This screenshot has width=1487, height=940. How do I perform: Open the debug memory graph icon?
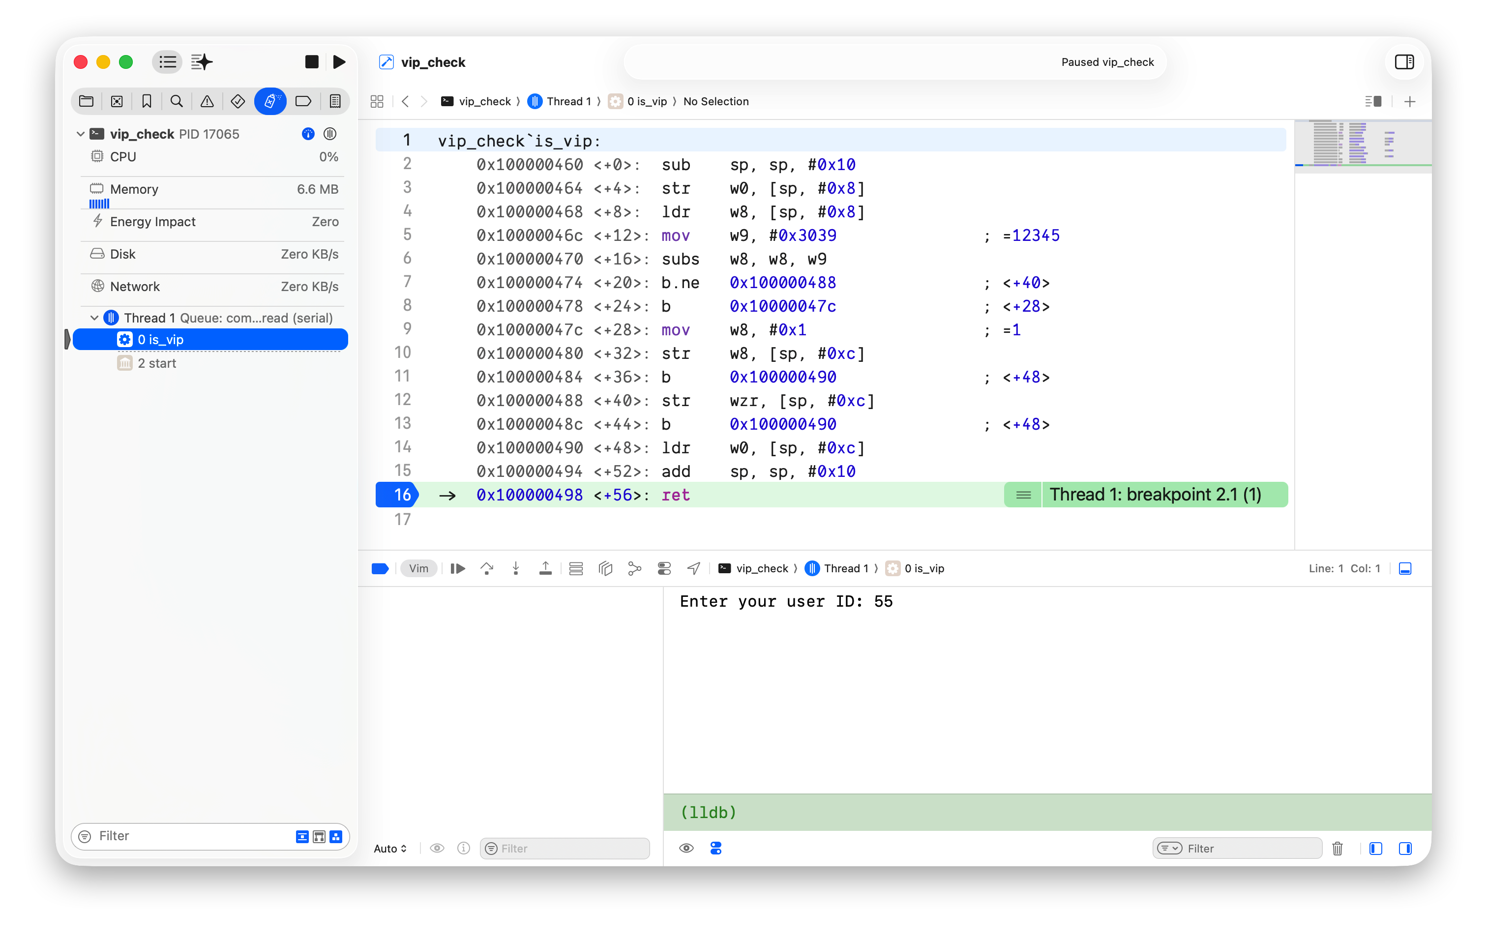[x=634, y=568]
